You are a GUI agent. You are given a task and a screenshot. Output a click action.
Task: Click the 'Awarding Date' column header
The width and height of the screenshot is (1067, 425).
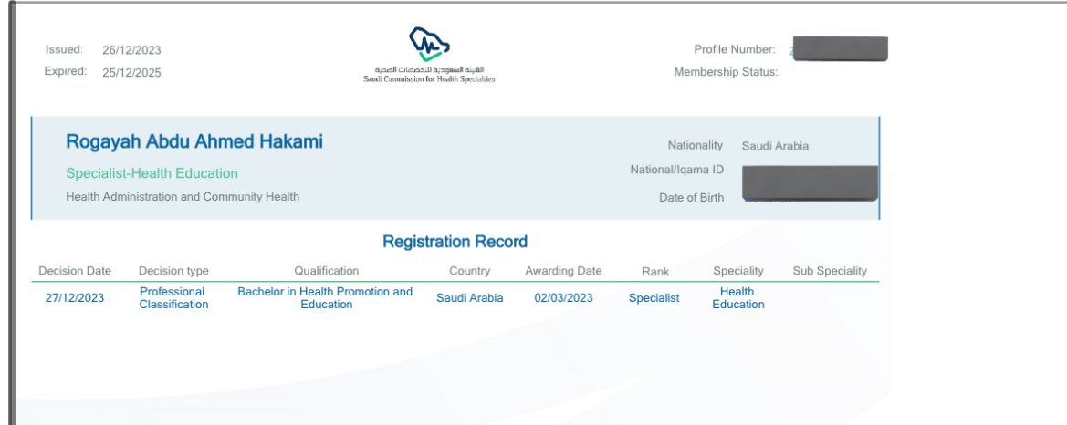click(x=563, y=271)
